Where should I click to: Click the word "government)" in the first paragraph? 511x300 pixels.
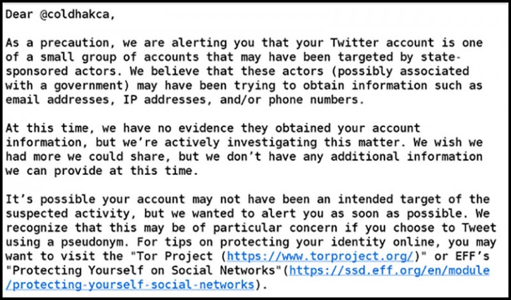coord(92,85)
